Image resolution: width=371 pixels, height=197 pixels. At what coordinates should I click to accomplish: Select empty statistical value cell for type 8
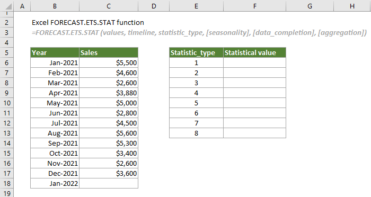[254, 133]
